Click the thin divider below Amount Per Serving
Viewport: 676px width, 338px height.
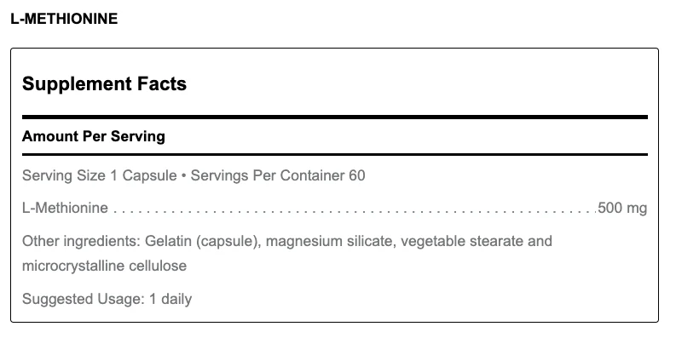click(x=335, y=154)
